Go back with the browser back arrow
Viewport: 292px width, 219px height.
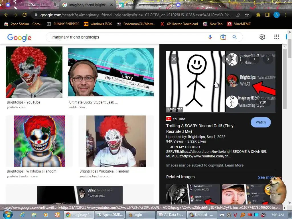coord(6,15)
